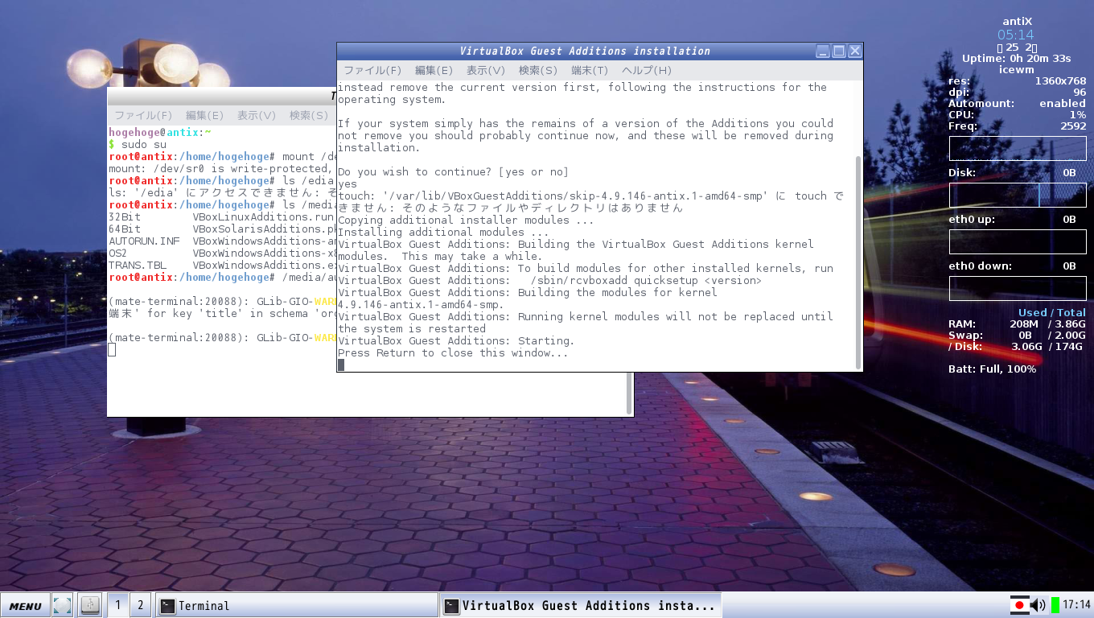1094x618 pixels.
Task: Open ファイル(F) menu in background Terminal window
Action: [x=143, y=116]
